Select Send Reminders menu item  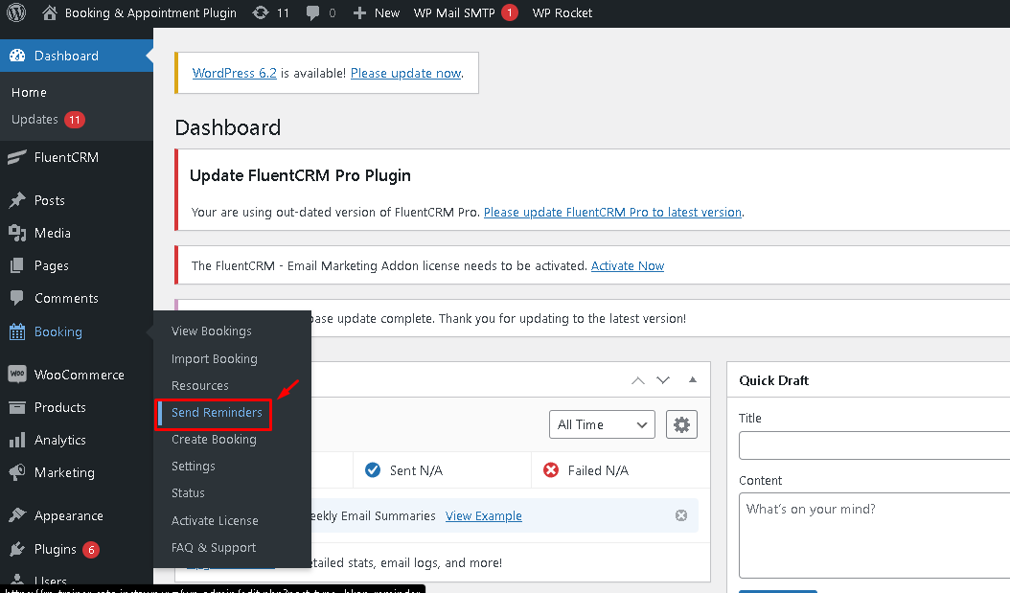click(217, 413)
